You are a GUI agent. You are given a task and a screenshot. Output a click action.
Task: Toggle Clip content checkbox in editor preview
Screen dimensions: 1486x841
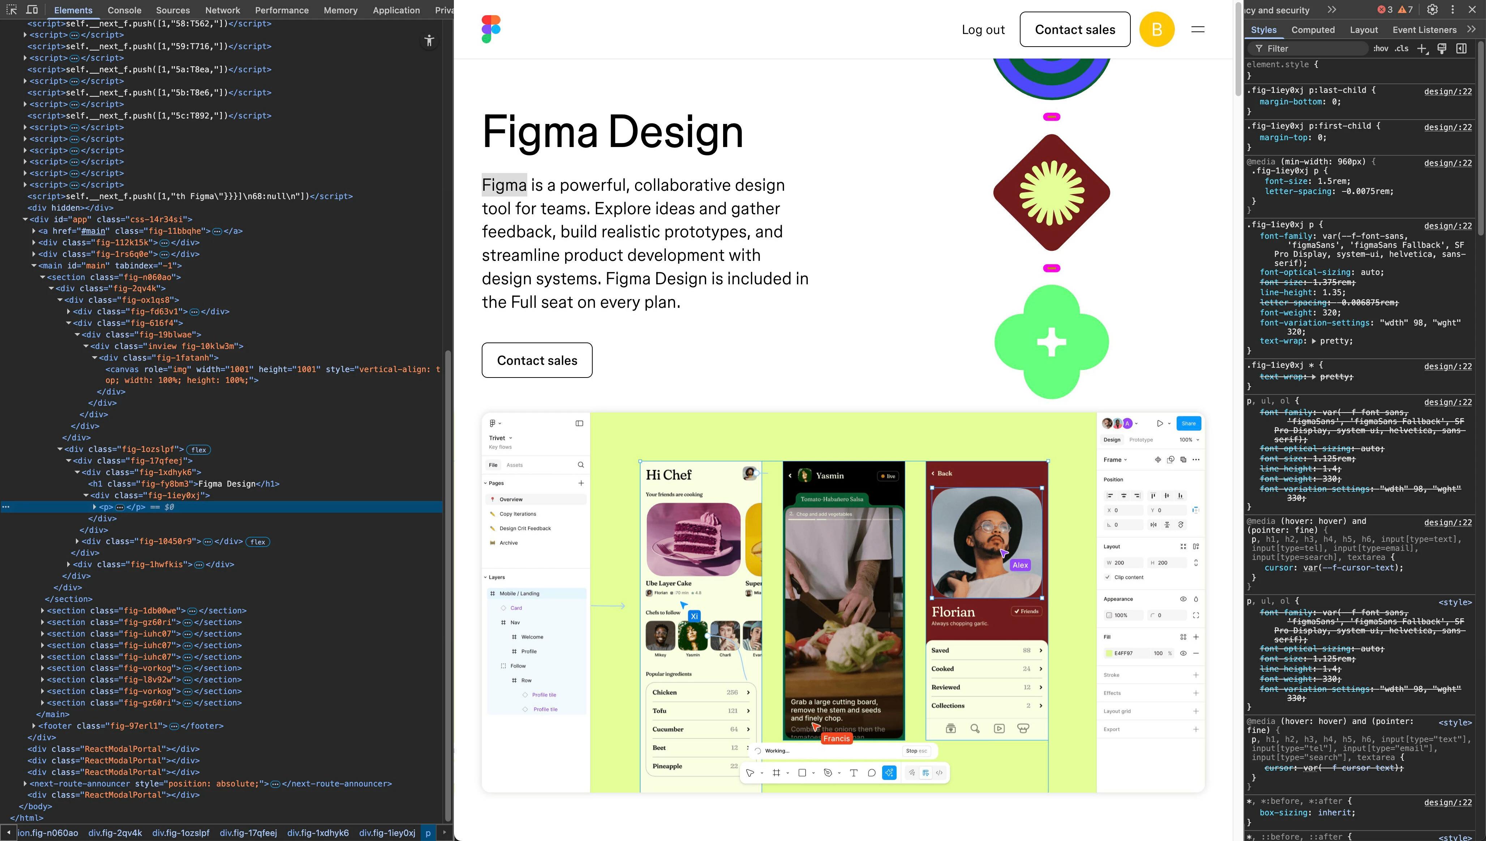click(x=1108, y=578)
